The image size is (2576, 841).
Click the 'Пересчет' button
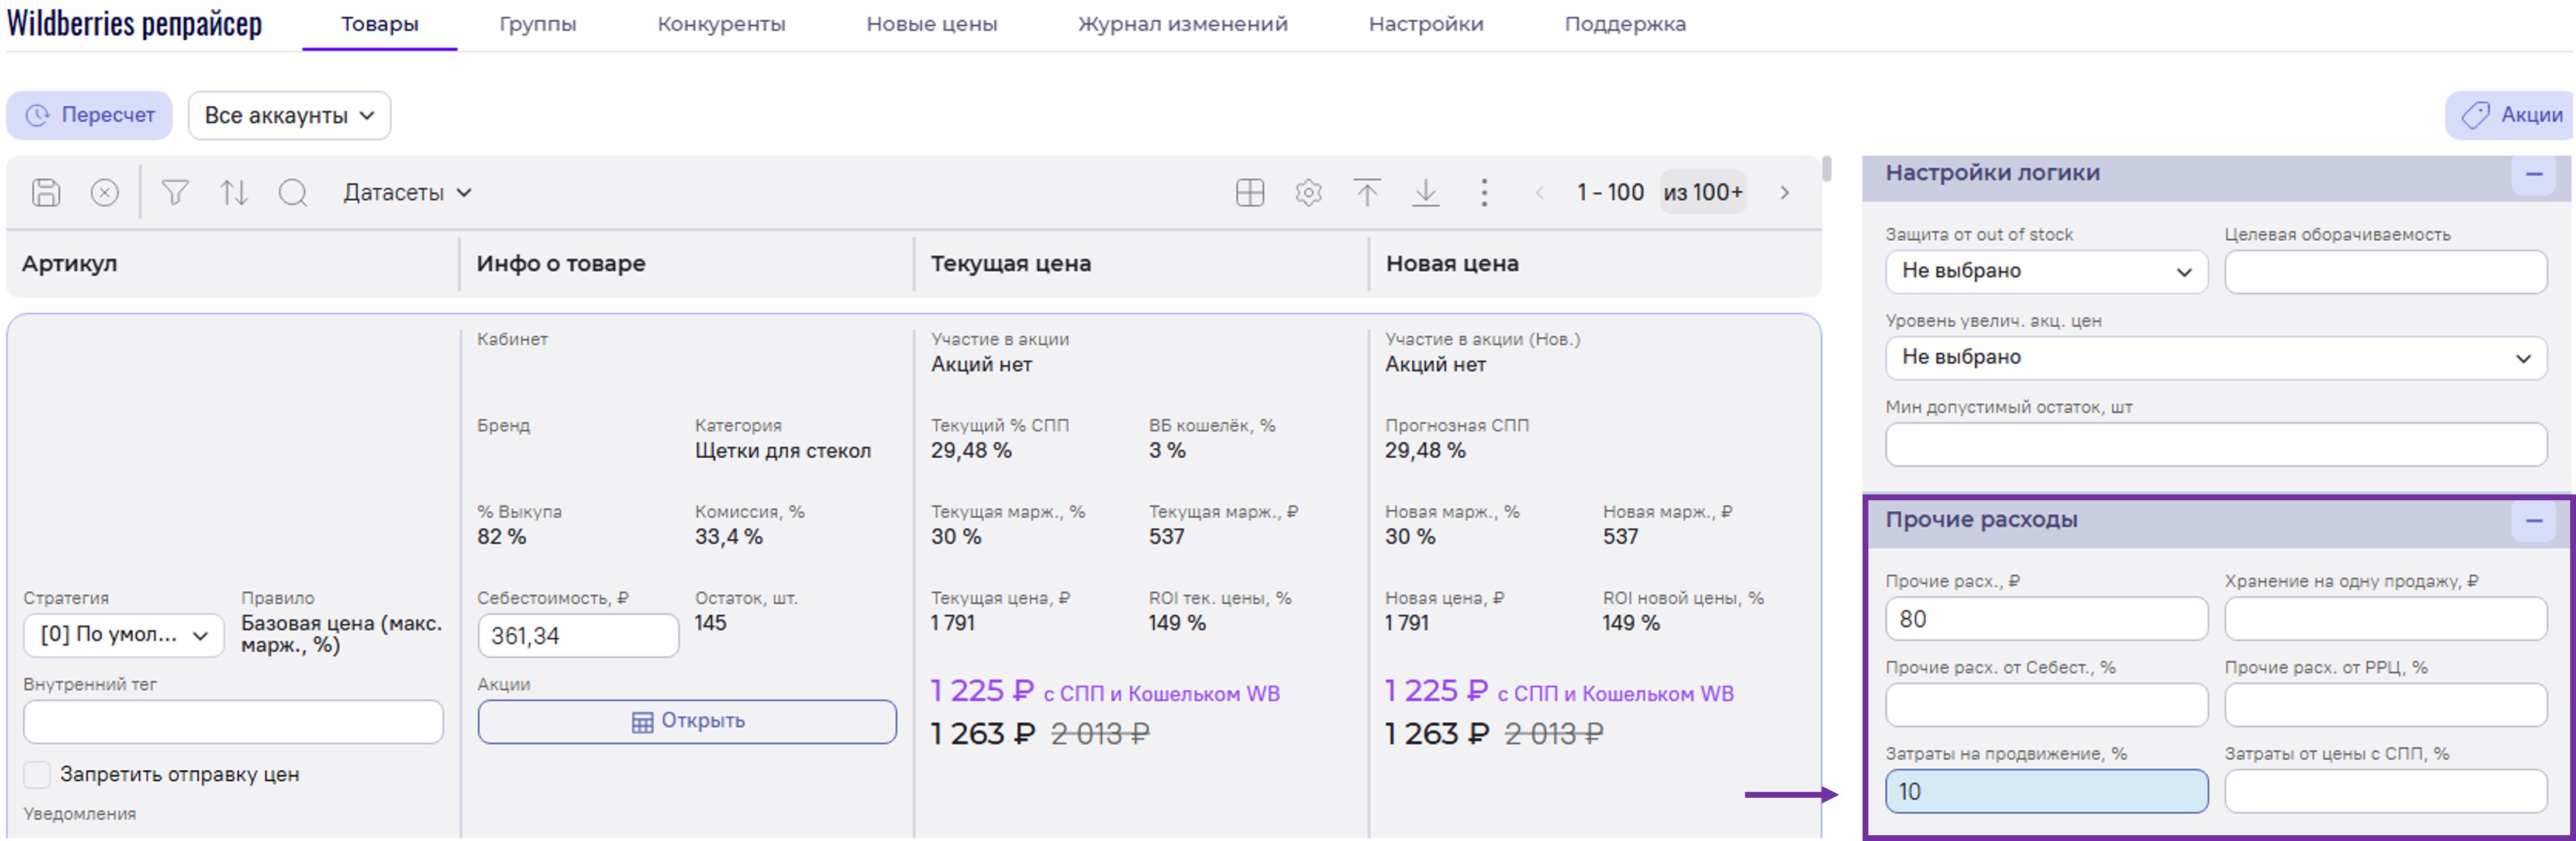click(x=90, y=116)
